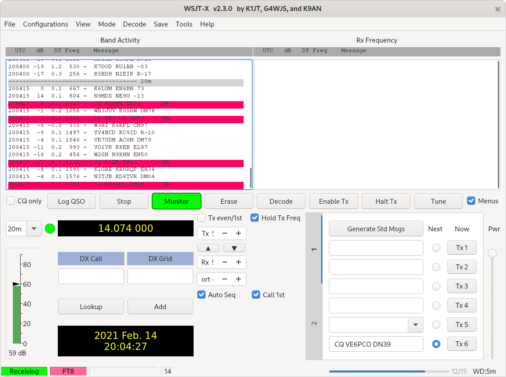Click the Tx 6 button
The height and width of the screenshot is (377, 506).
click(462, 344)
